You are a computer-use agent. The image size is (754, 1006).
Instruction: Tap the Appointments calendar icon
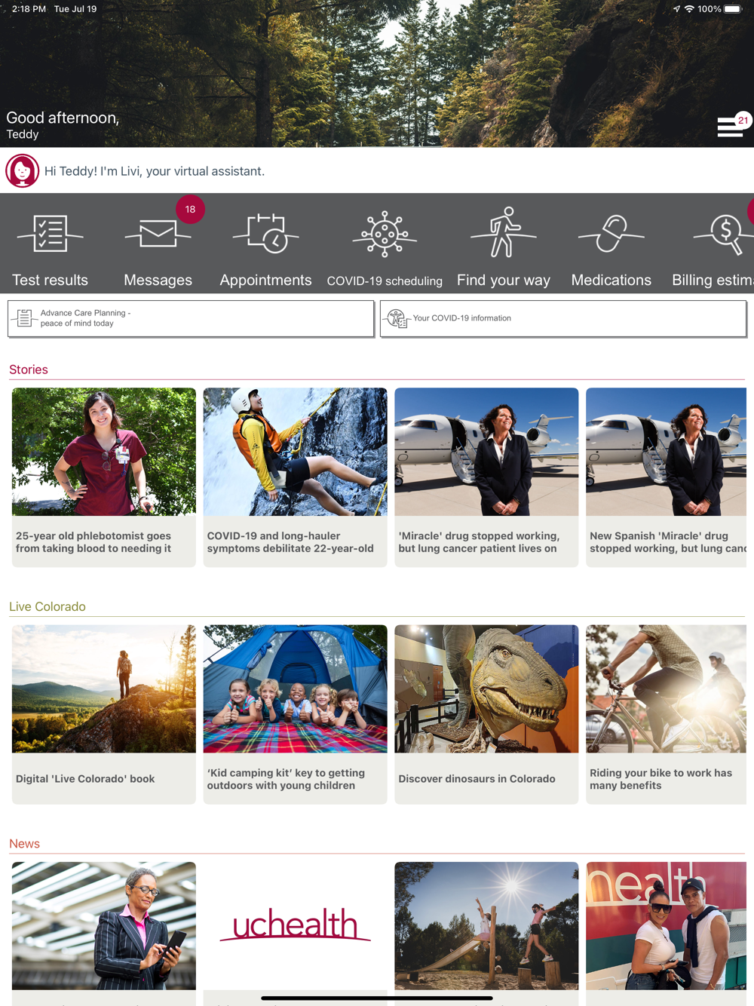[265, 233]
